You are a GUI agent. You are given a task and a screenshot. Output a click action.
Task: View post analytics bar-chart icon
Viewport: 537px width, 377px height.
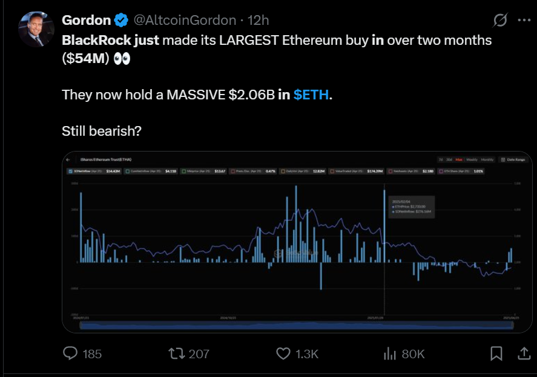[x=390, y=353]
